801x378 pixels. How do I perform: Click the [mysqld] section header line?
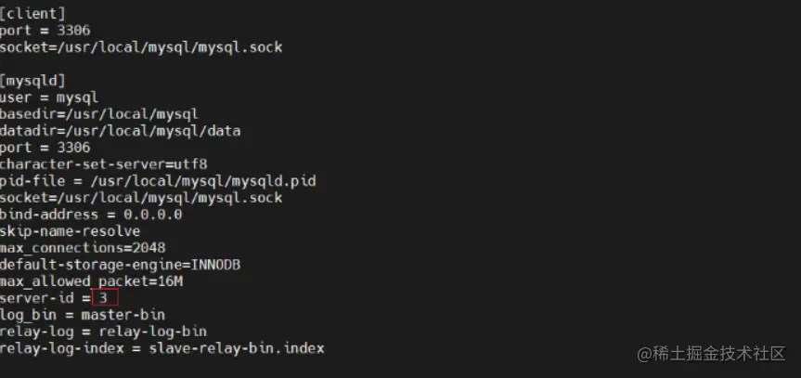(32, 81)
